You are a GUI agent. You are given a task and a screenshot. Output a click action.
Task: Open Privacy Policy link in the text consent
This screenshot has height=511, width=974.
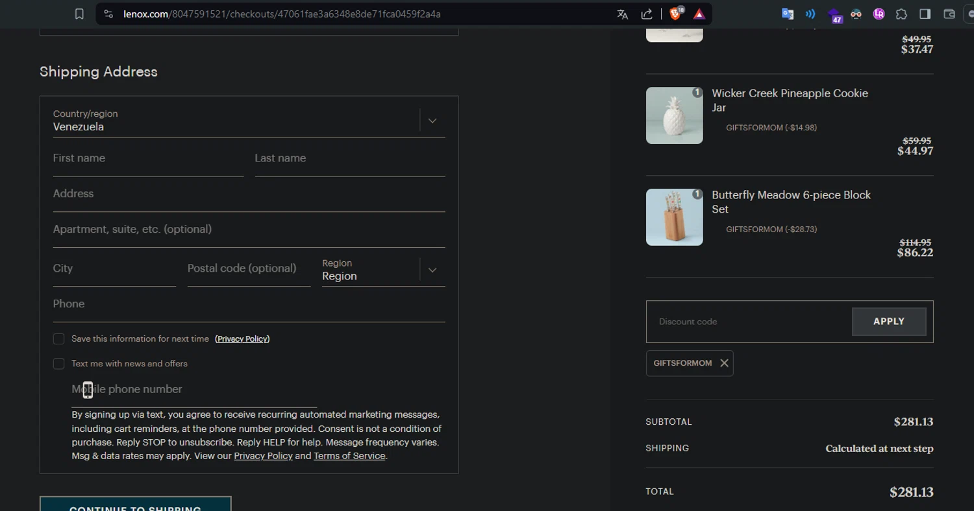point(263,456)
